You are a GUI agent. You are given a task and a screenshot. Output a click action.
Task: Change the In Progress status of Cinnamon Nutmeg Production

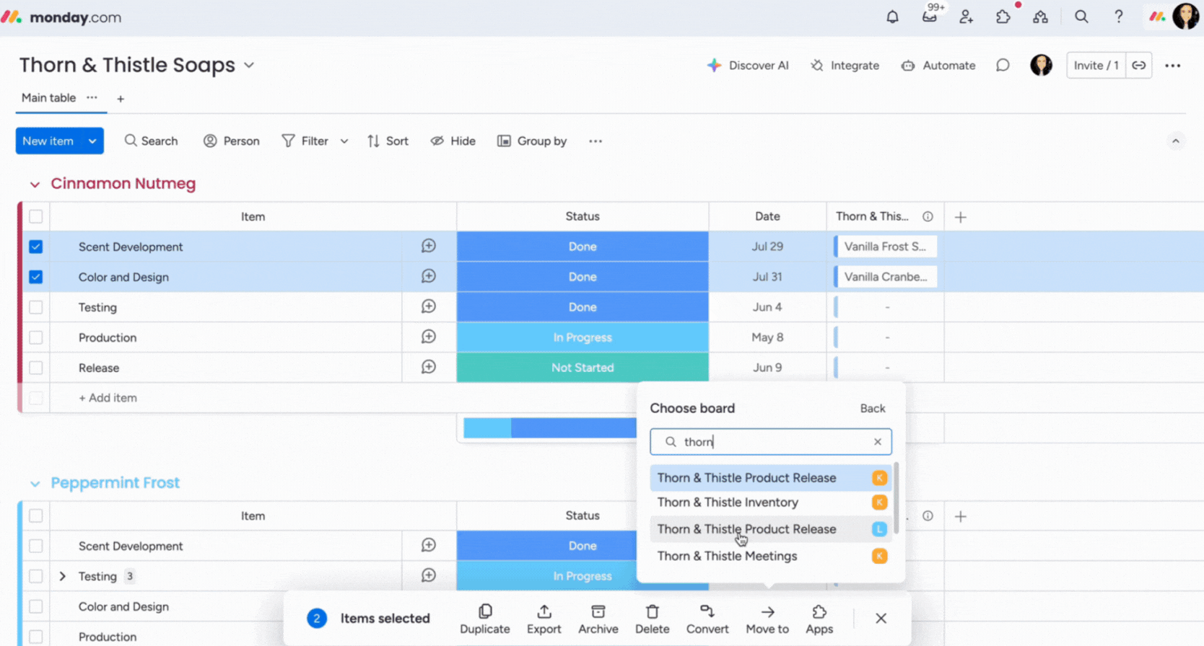pyautogui.click(x=583, y=337)
